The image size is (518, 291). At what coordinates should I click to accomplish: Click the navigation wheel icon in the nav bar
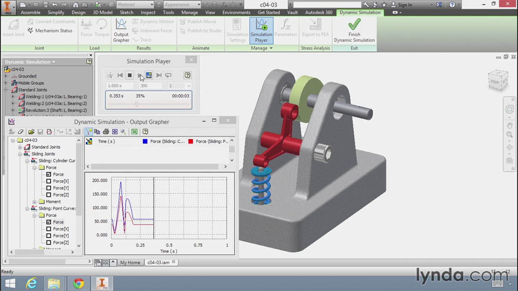pos(509,109)
